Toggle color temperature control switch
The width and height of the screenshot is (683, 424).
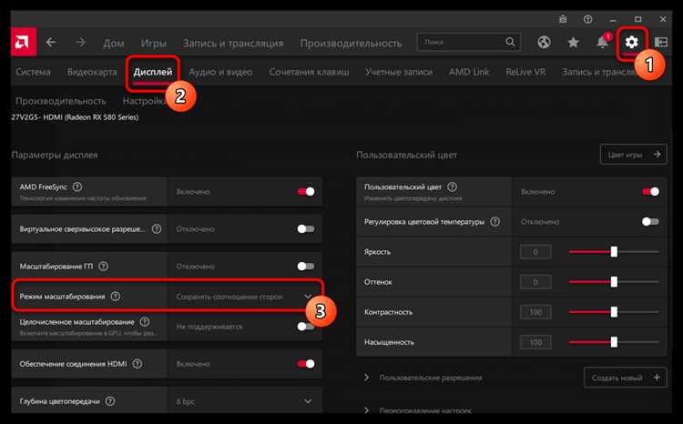(x=650, y=222)
